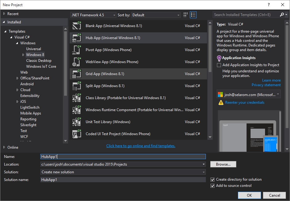Select the Blank App (Universal Windows 8.1) icon
The height and width of the screenshot is (201, 290).
77,26
